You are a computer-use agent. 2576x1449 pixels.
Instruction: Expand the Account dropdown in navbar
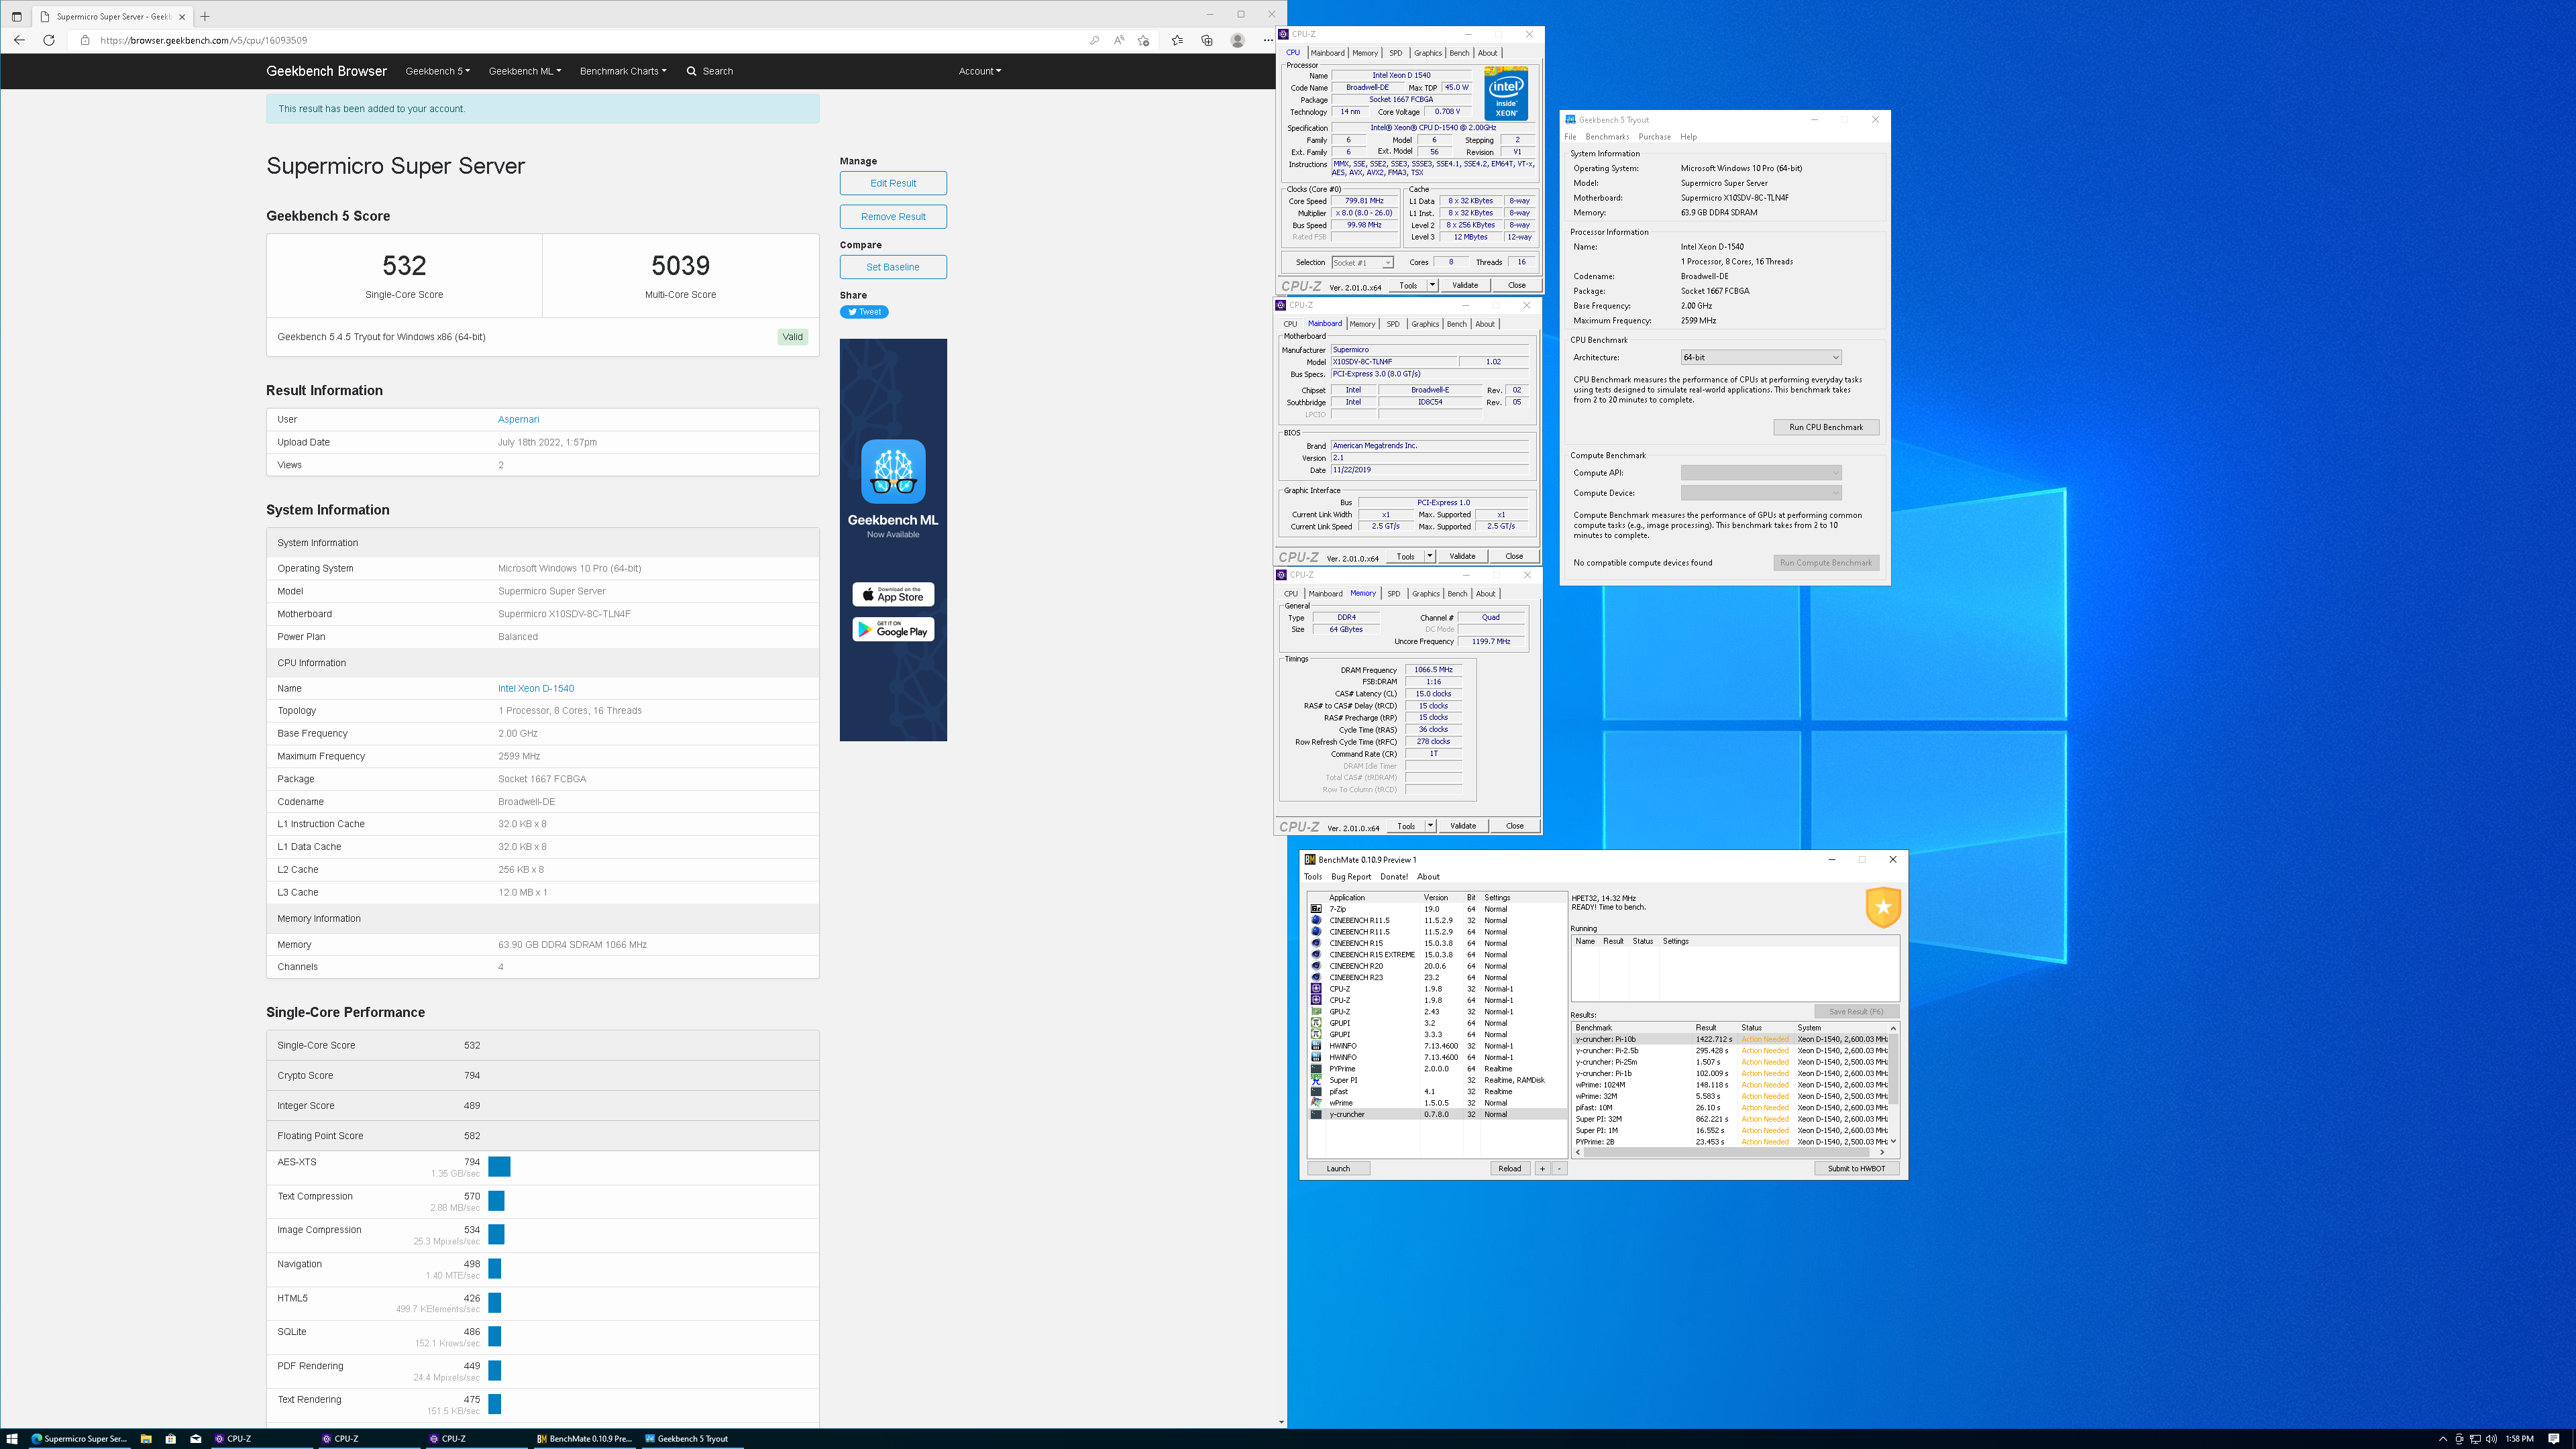click(979, 71)
